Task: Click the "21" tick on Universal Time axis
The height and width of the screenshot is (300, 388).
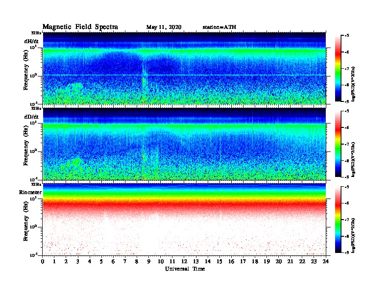Action: pos(290,261)
